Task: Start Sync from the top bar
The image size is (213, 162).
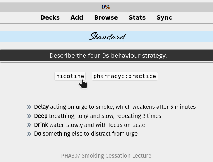Action: (x=164, y=17)
